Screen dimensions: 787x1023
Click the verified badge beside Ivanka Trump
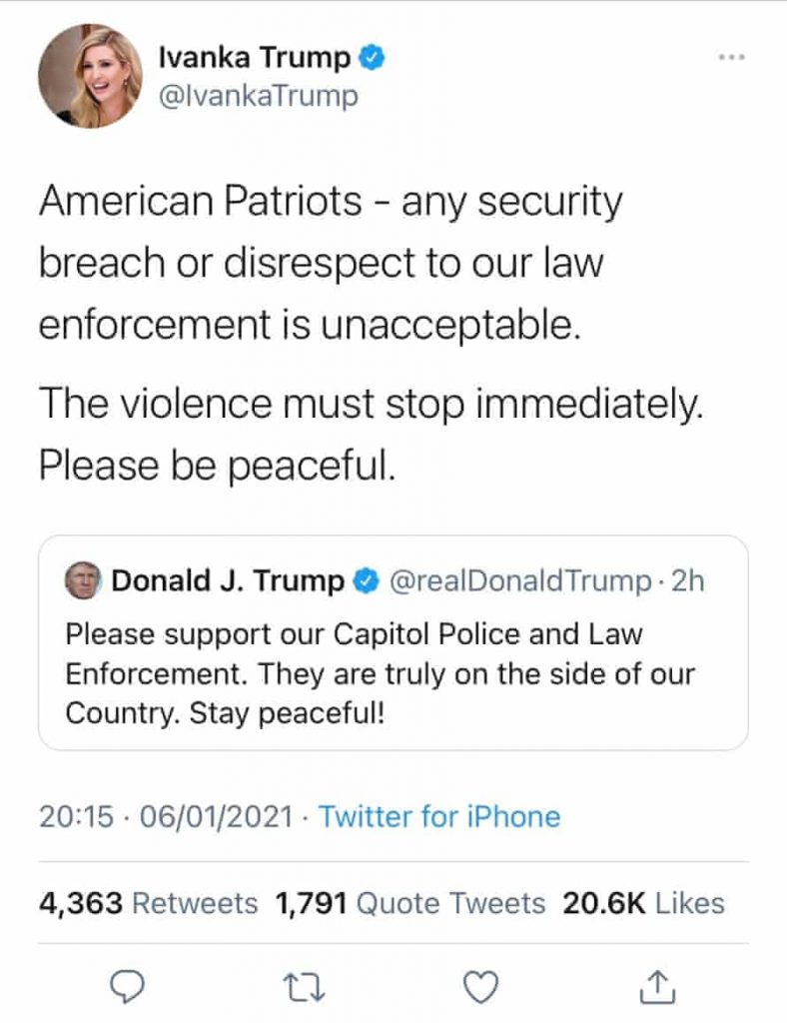(x=372, y=59)
